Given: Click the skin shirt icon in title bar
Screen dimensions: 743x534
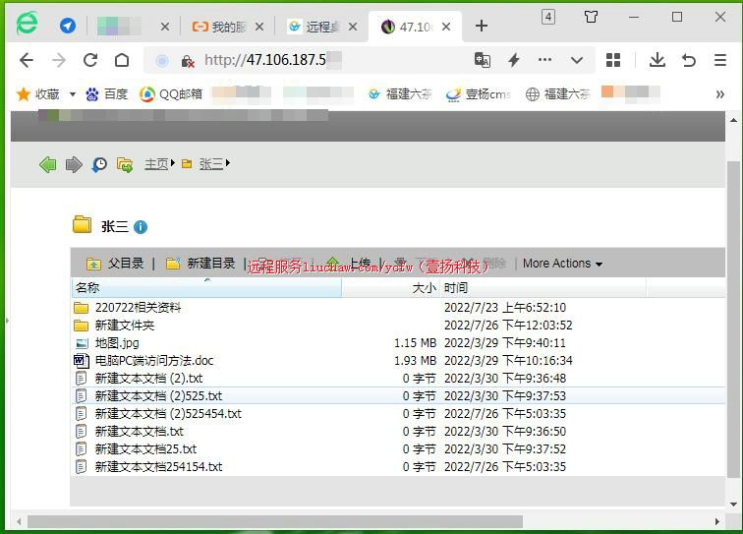Looking at the screenshot, I should click(x=591, y=17).
